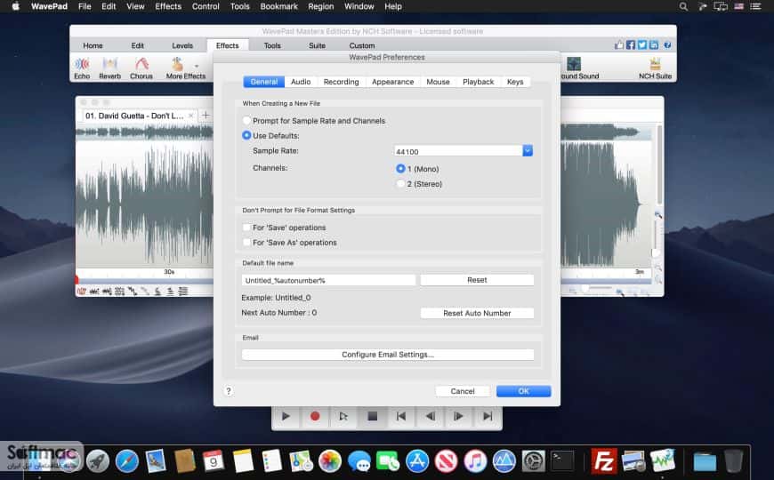
Task: Open the Sample Rate dropdown arrow
Action: coord(528,151)
